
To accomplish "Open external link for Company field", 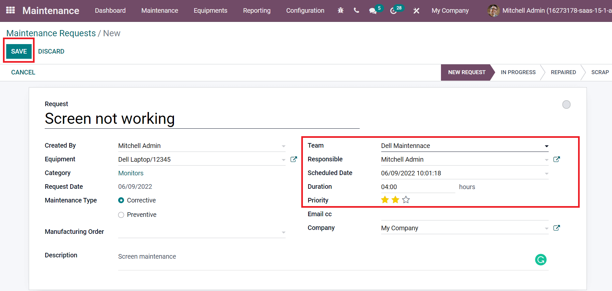I will coord(557,228).
